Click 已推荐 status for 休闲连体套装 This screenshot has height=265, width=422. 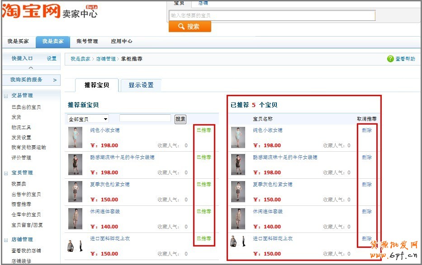click(x=204, y=212)
